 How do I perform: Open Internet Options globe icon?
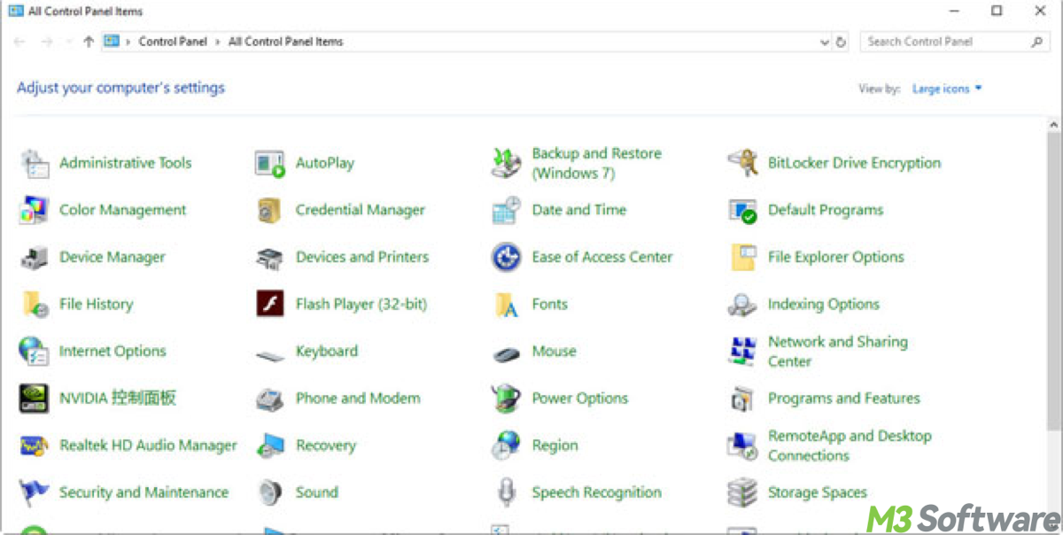point(34,351)
